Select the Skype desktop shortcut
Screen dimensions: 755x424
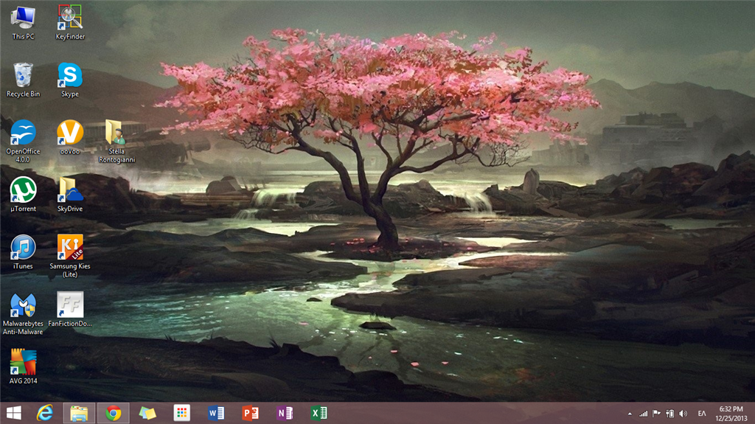point(70,80)
